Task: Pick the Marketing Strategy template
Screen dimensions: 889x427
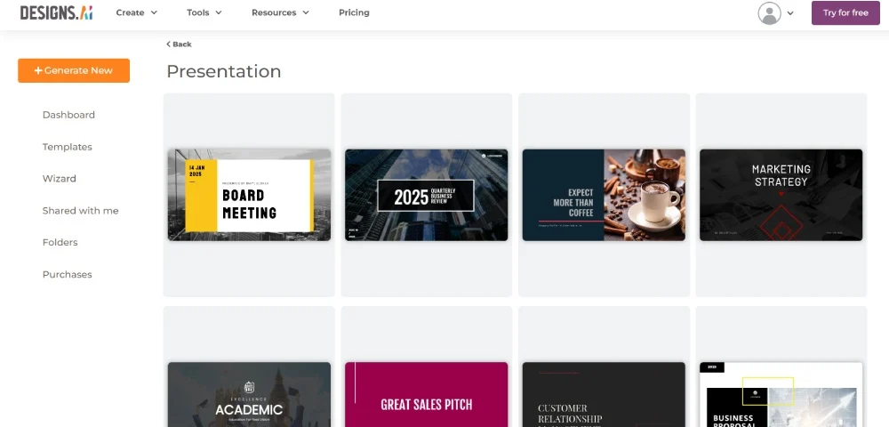Action: [x=781, y=195]
